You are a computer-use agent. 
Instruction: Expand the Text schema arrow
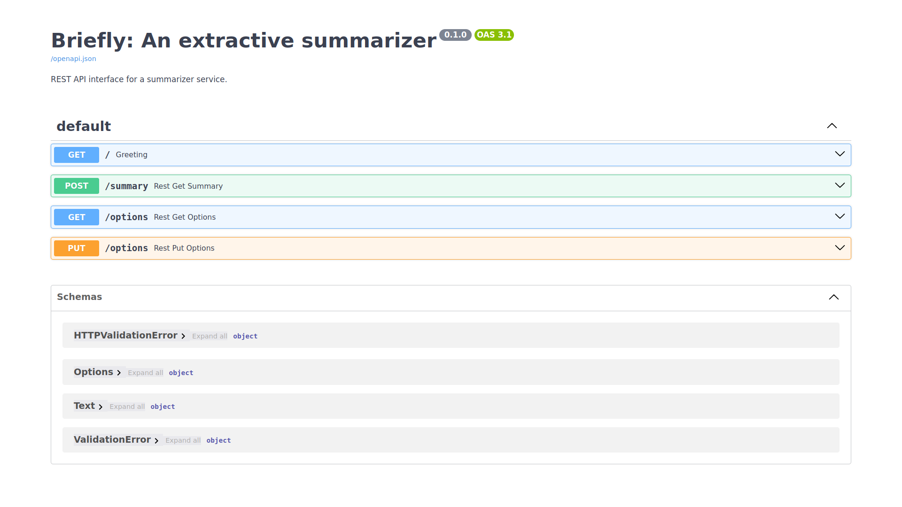[101, 407]
